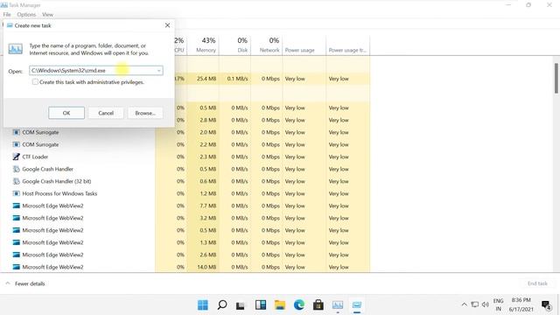Open the network tray icon

coord(474,304)
